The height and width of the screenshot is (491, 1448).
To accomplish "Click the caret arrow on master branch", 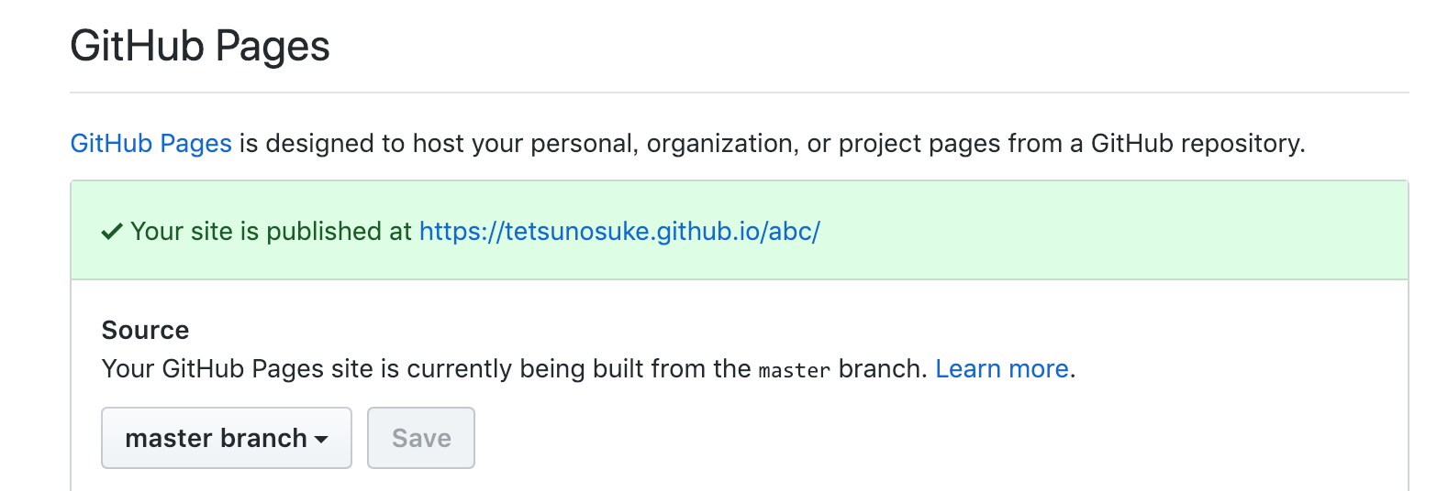I will 321,440.
